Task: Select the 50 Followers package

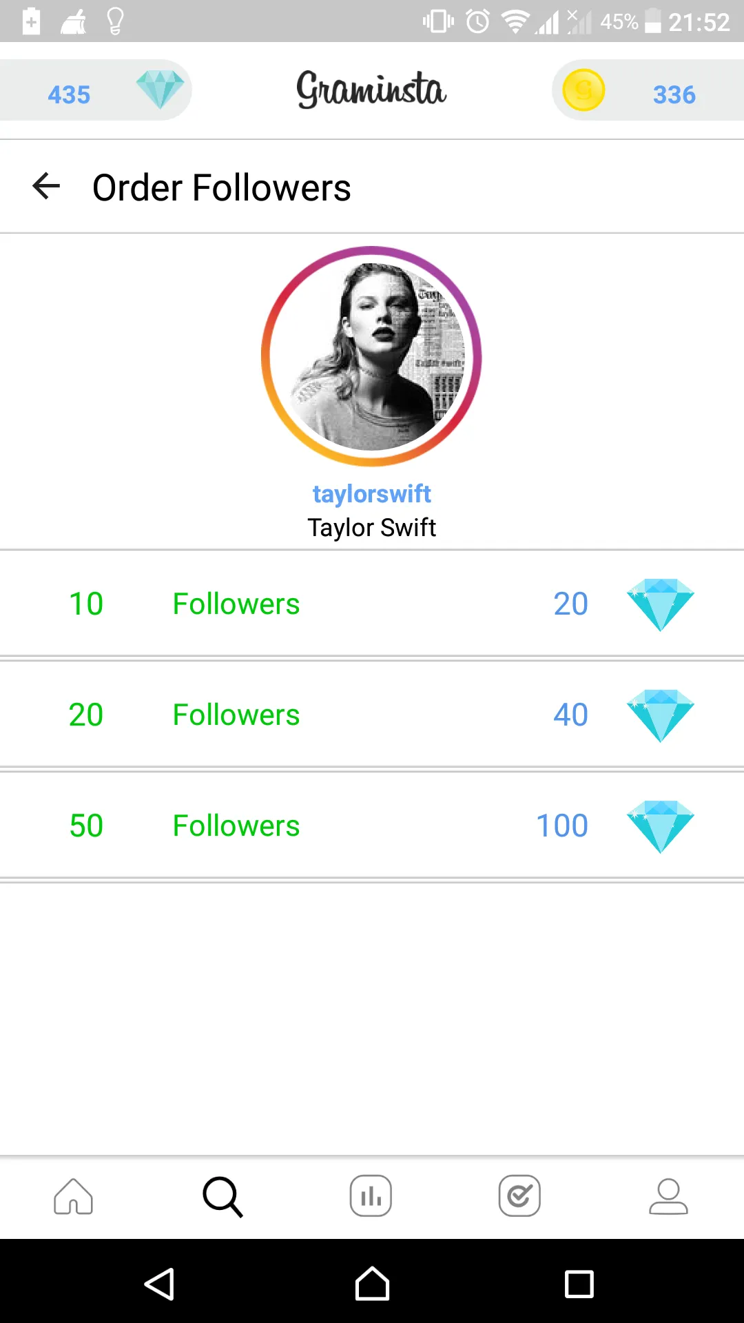Action: 372,826
